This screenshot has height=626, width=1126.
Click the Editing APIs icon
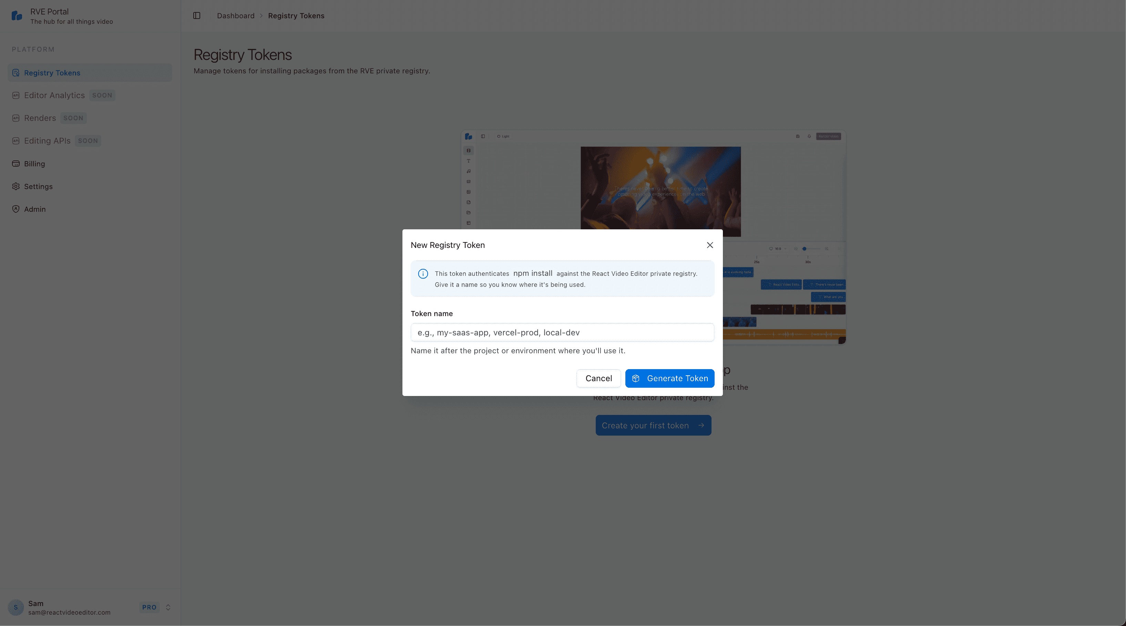click(16, 141)
